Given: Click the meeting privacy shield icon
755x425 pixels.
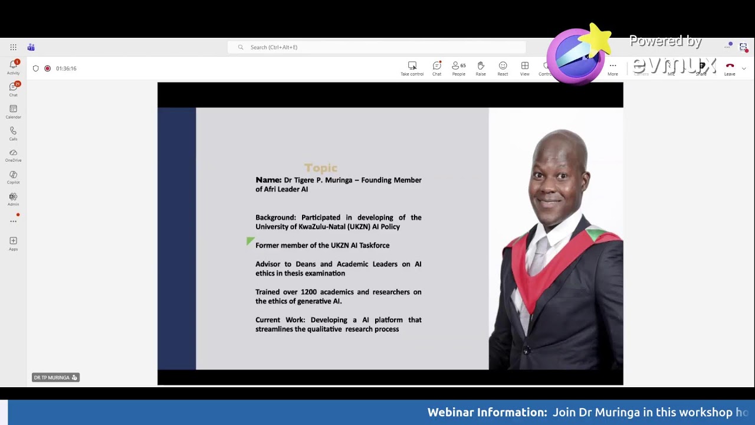Looking at the screenshot, I should 36,68.
